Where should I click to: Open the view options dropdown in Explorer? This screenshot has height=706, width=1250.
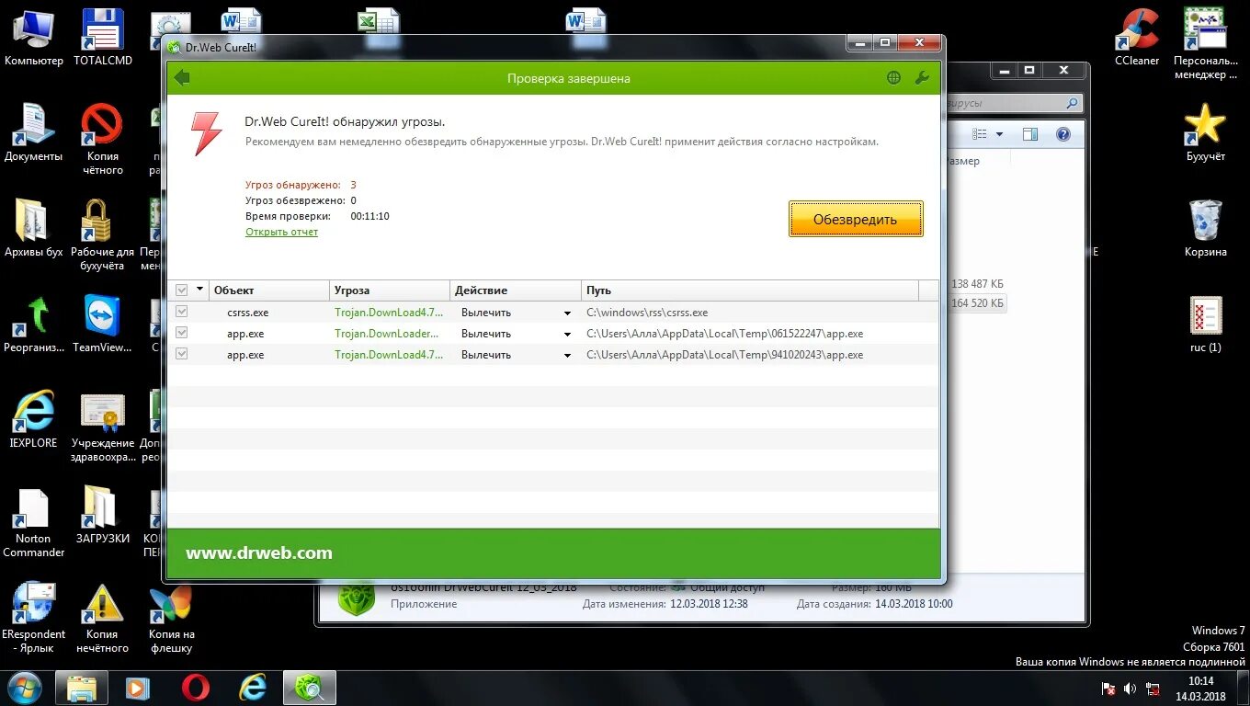tap(999, 134)
